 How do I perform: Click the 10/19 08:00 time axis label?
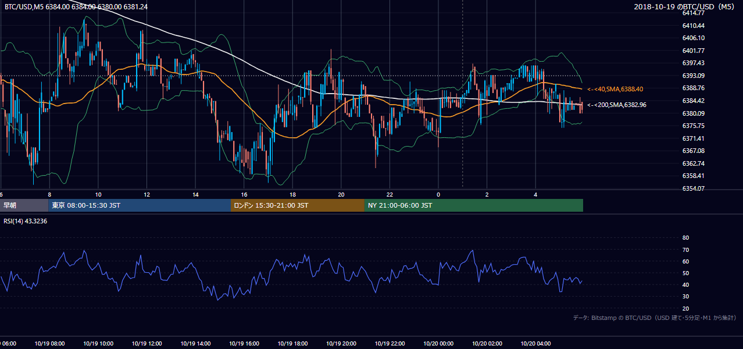coord(49,344)
